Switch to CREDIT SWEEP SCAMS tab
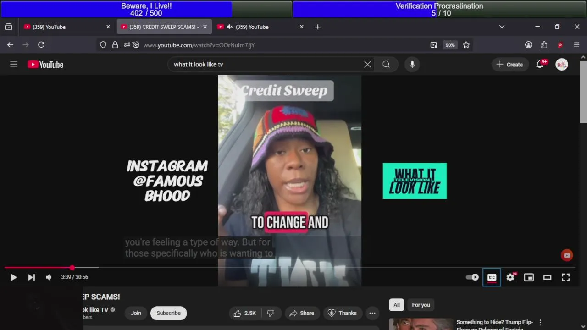Image resolution: width=587 pixels, height=330 pixels. [x=164, y=27]
